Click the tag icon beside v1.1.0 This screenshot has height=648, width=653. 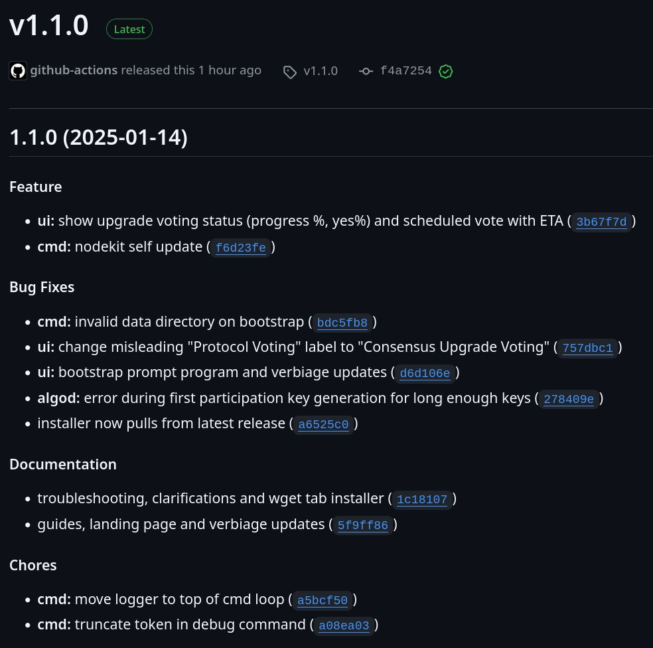coord(290,72)
